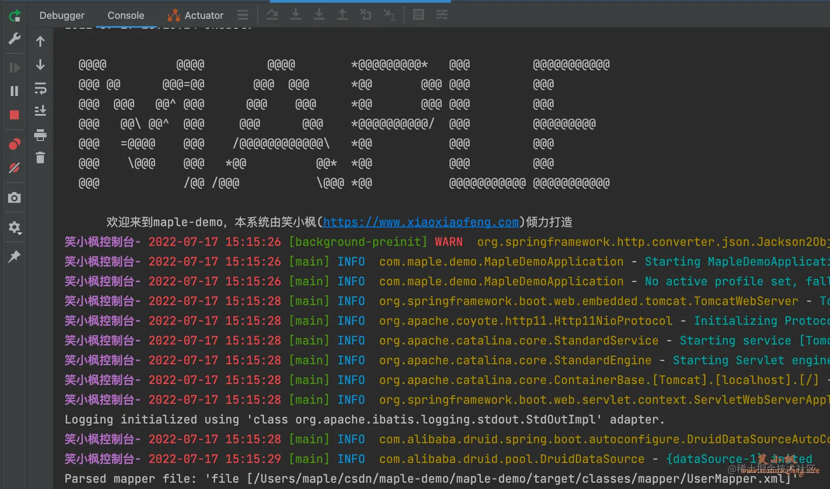
Task: Click Force Step Into icon before Step Out
Action: tap(319, 14)
